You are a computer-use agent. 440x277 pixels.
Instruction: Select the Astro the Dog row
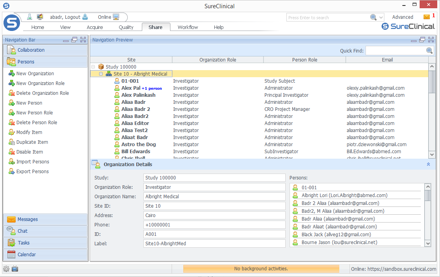(259, 145)
